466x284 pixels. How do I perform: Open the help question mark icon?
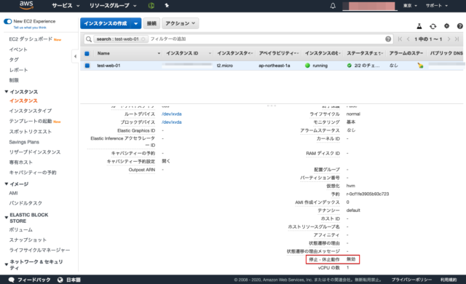[459, 26]
